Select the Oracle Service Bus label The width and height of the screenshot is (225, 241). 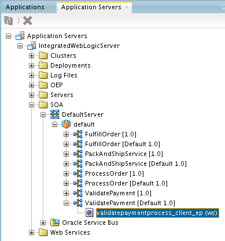click(x=90, y=223)
